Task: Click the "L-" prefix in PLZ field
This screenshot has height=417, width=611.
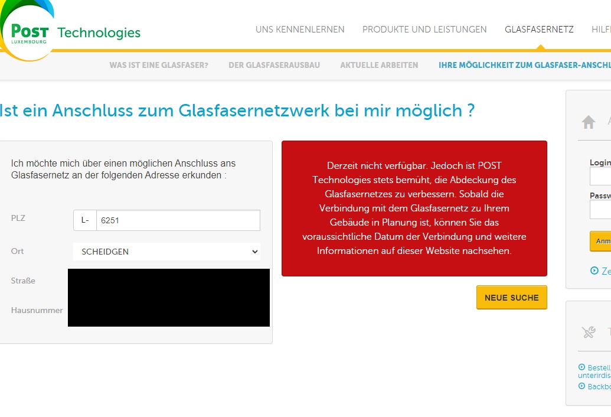Action: coord(85,220)
